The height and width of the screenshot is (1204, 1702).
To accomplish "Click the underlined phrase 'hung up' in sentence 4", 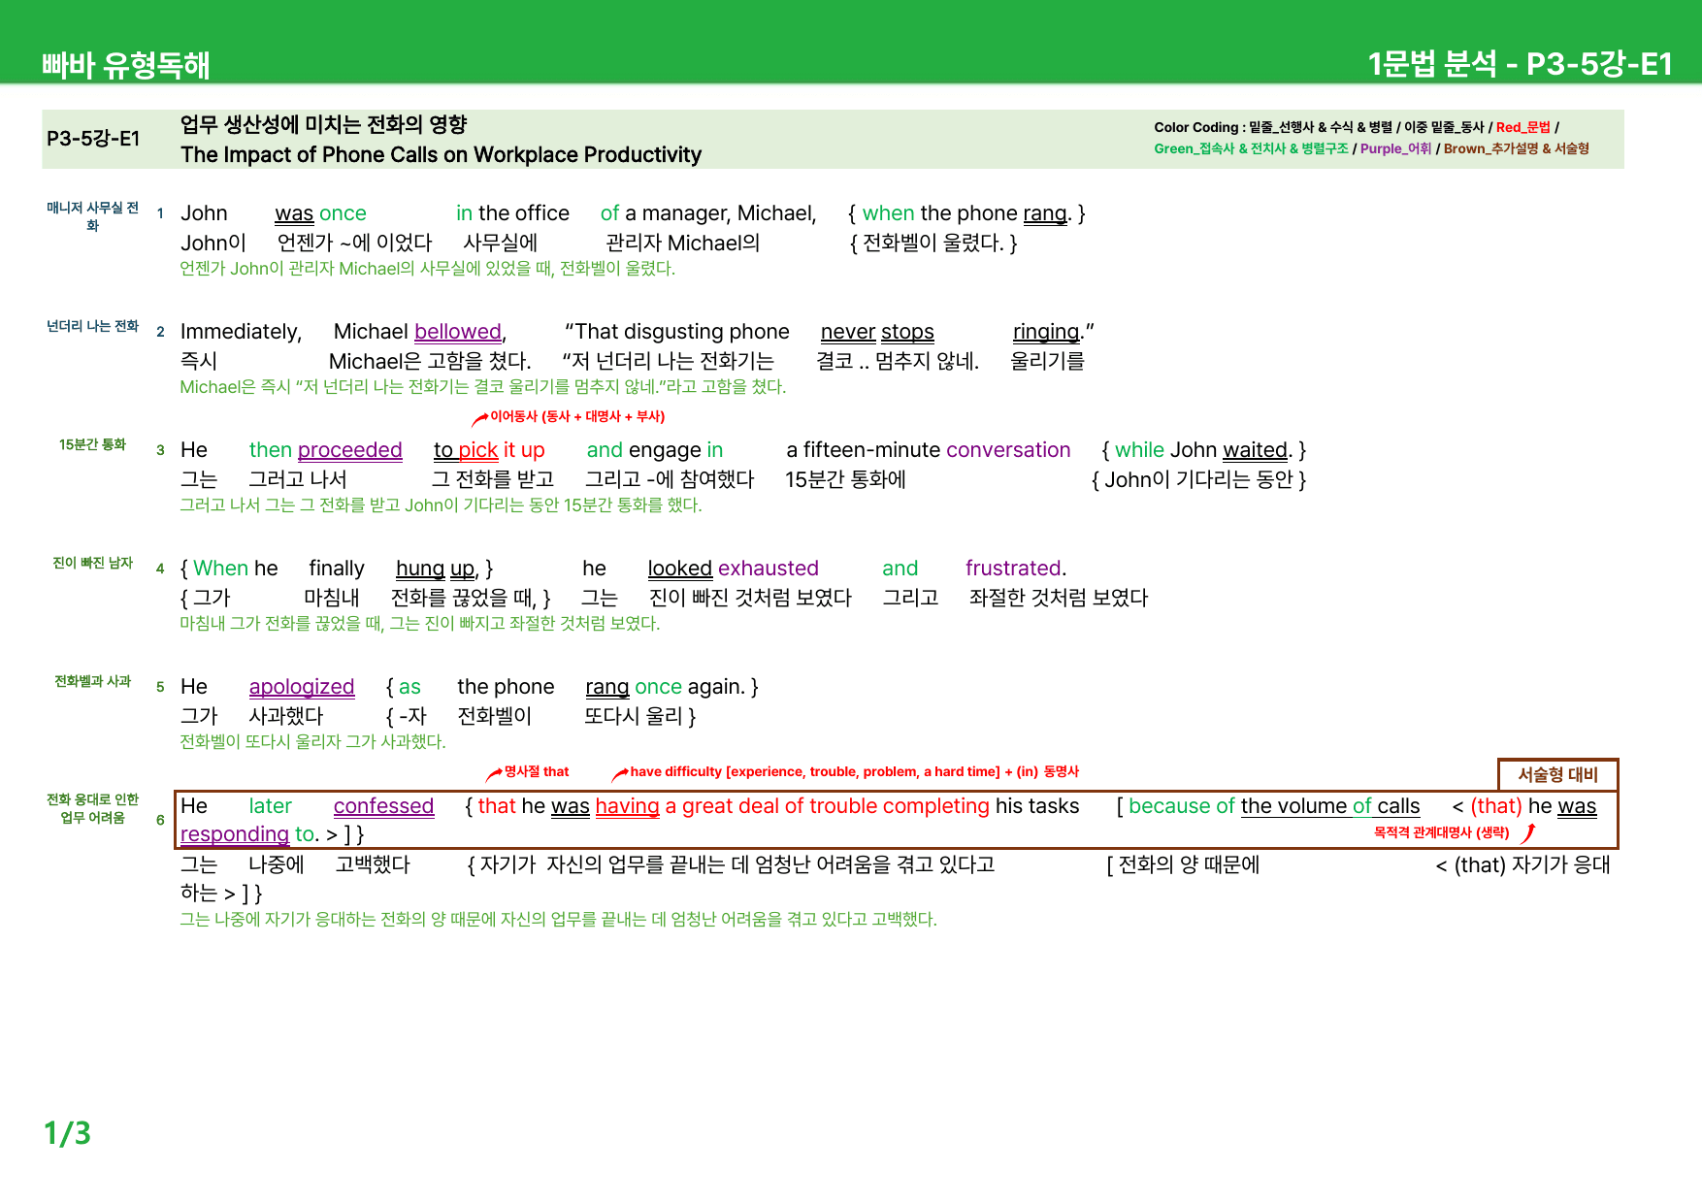I will pyautogui.click(x=436, y=569).
